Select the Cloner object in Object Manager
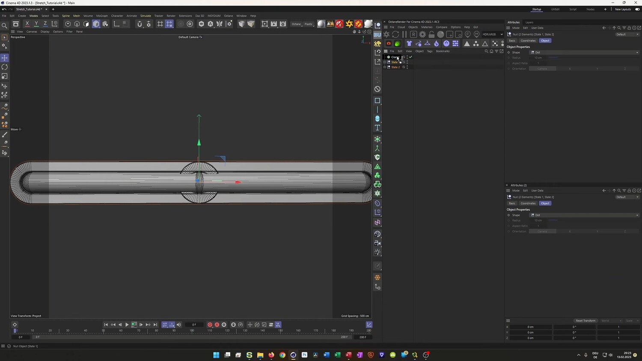This screenshot has height=361, width=642. click(x=395, y=57)
